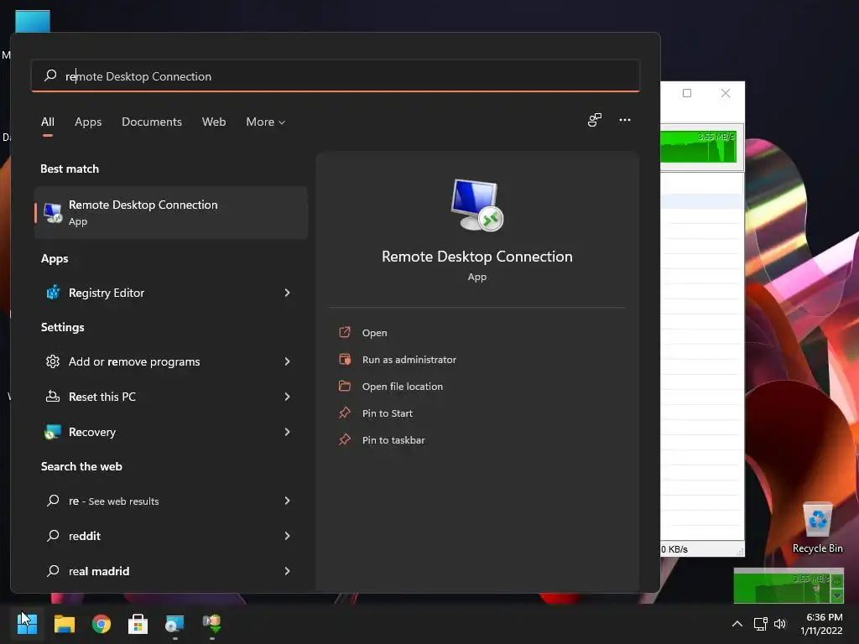Open Microsoft Store from the taskbar
This screenshot has width=859, height=644.
(138, 623)
